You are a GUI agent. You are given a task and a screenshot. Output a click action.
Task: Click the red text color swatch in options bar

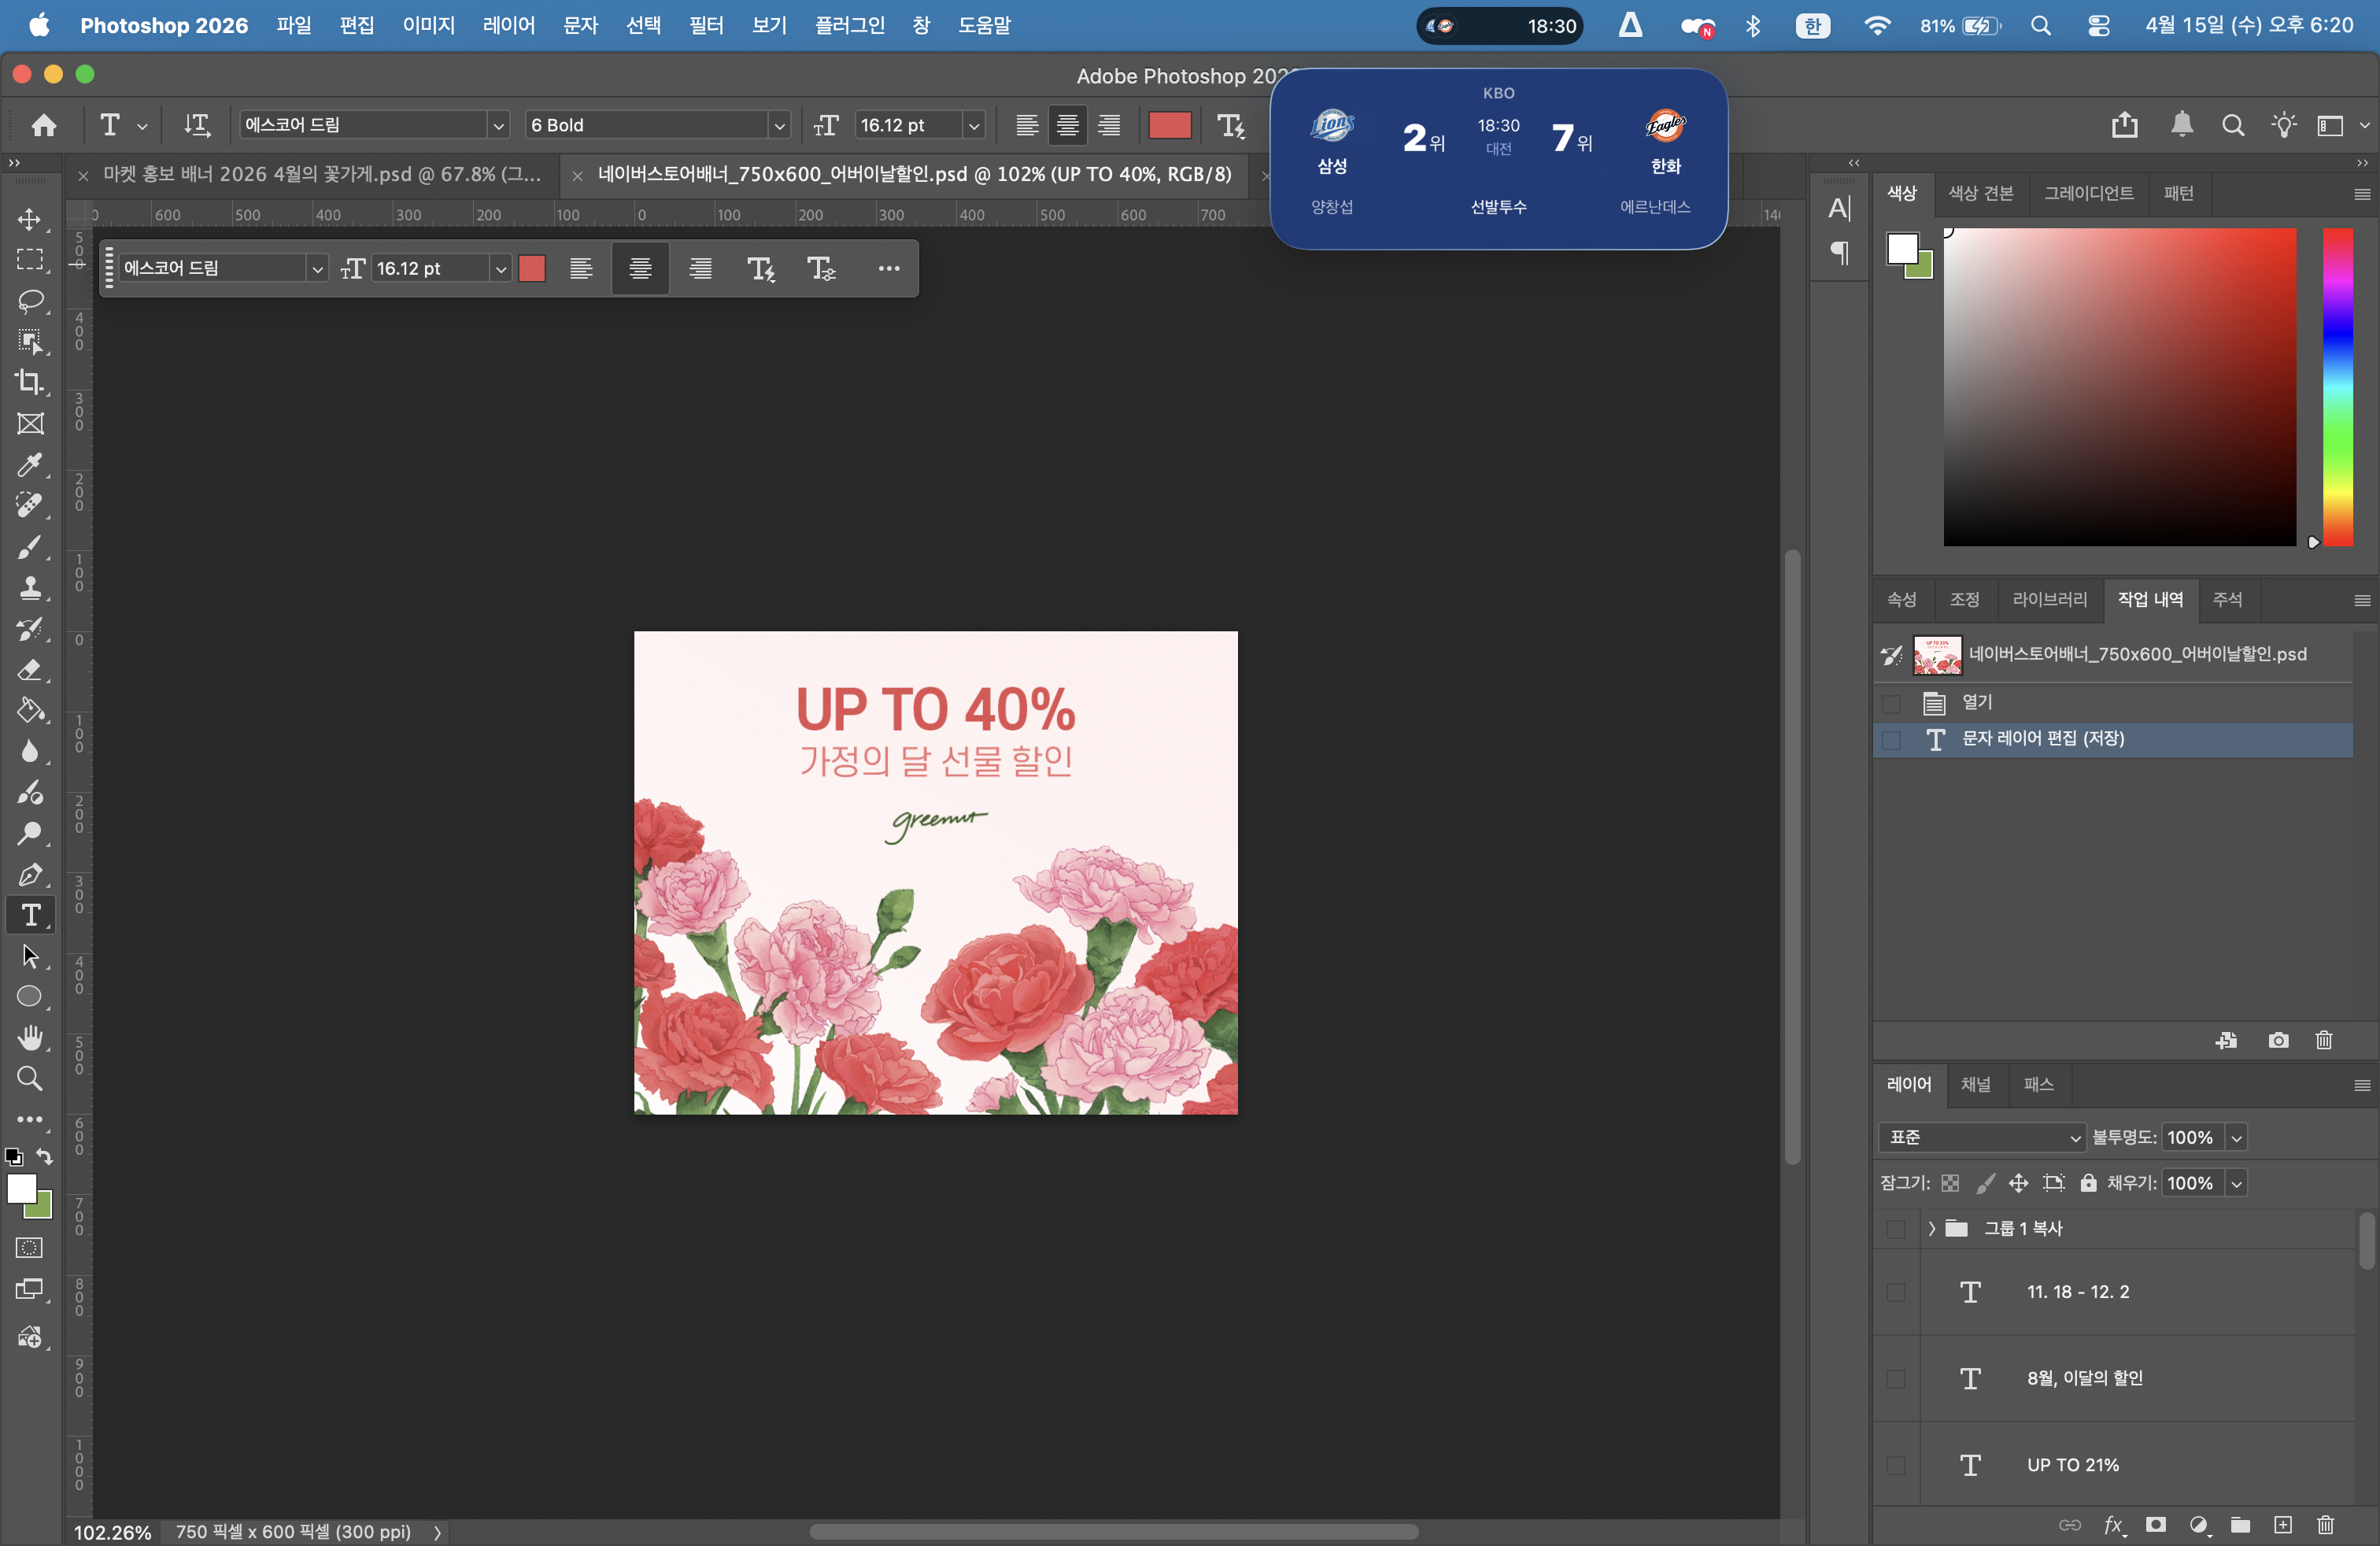1169,125
